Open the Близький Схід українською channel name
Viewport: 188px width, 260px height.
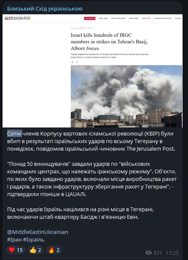click(45, 8)
